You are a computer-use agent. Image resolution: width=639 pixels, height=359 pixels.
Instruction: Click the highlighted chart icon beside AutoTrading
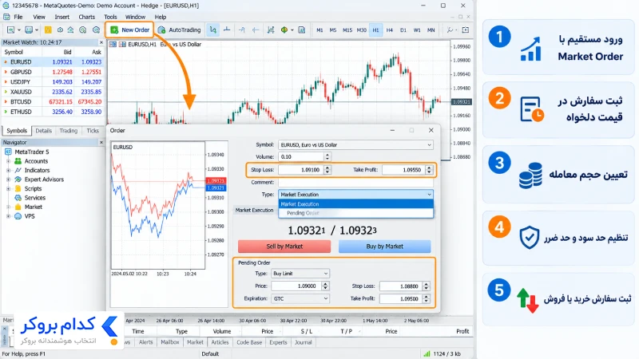click(x=212, y=30)
